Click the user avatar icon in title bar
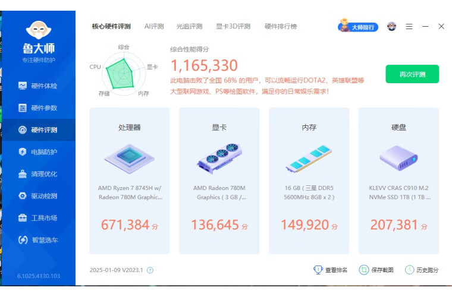 (391, 27)
